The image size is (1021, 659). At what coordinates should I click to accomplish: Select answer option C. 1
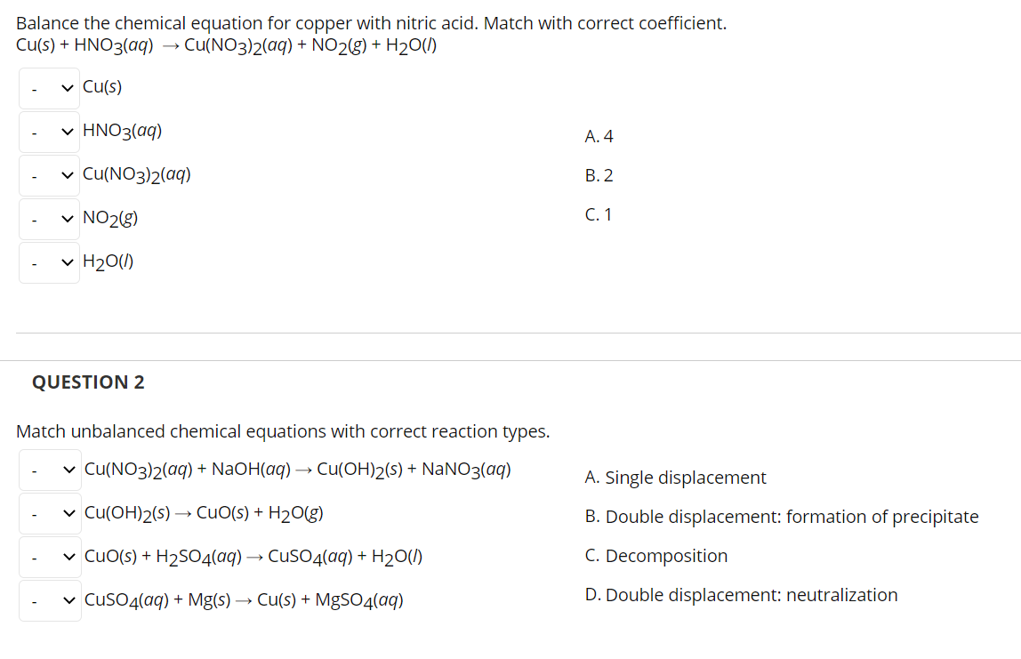[598, 213]
